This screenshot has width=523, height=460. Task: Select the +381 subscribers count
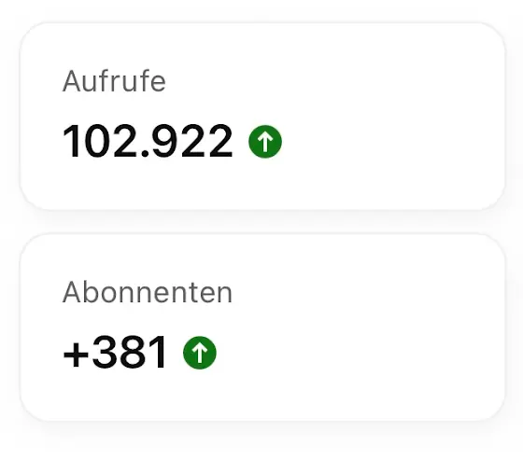115,352
